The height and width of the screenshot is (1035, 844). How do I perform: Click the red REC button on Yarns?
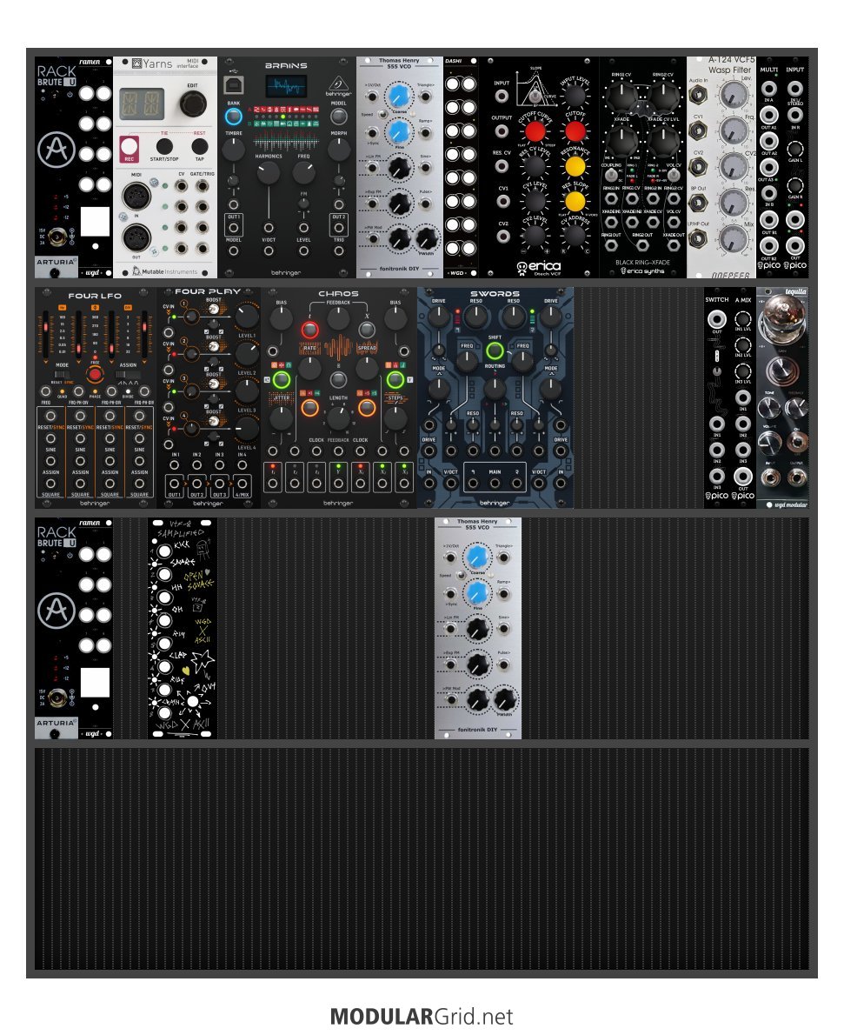click(129, 148)
